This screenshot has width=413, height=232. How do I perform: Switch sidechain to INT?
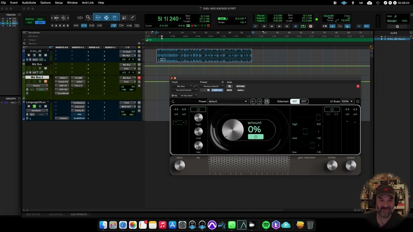[295, 101]
